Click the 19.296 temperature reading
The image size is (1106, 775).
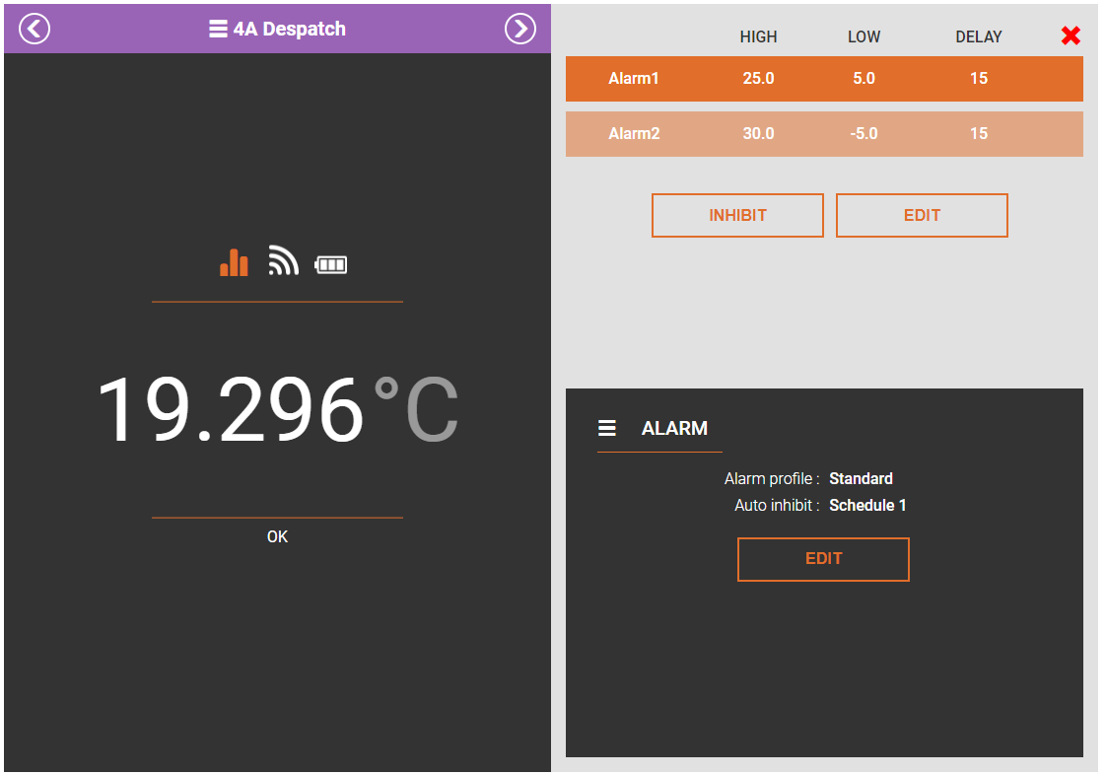(x=231, y=409)
